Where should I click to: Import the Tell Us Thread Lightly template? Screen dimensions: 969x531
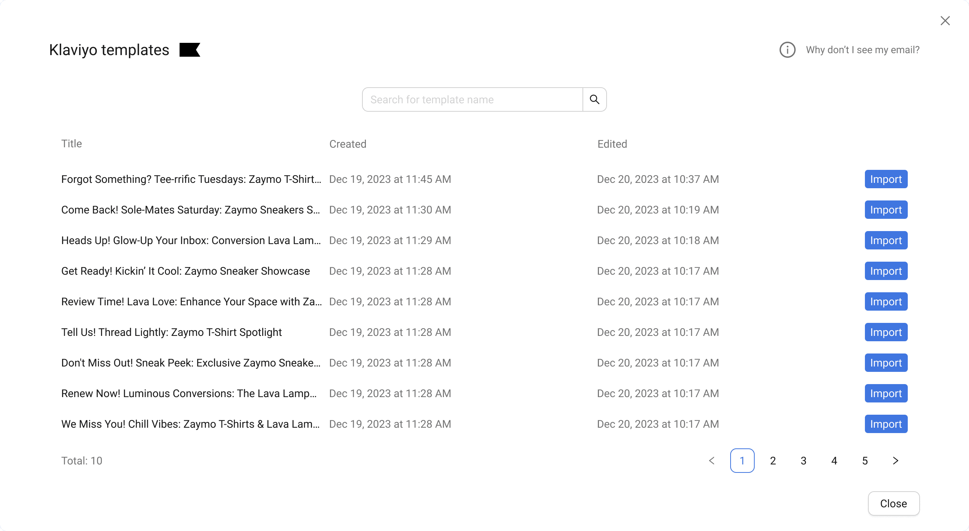pos(886,332)
